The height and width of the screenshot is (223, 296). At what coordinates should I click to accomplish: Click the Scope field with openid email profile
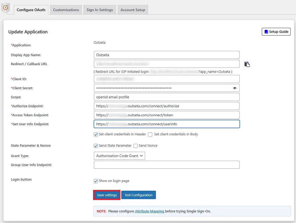click(167, 97)
